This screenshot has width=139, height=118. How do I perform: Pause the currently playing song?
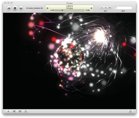click(x=15, y=8)
